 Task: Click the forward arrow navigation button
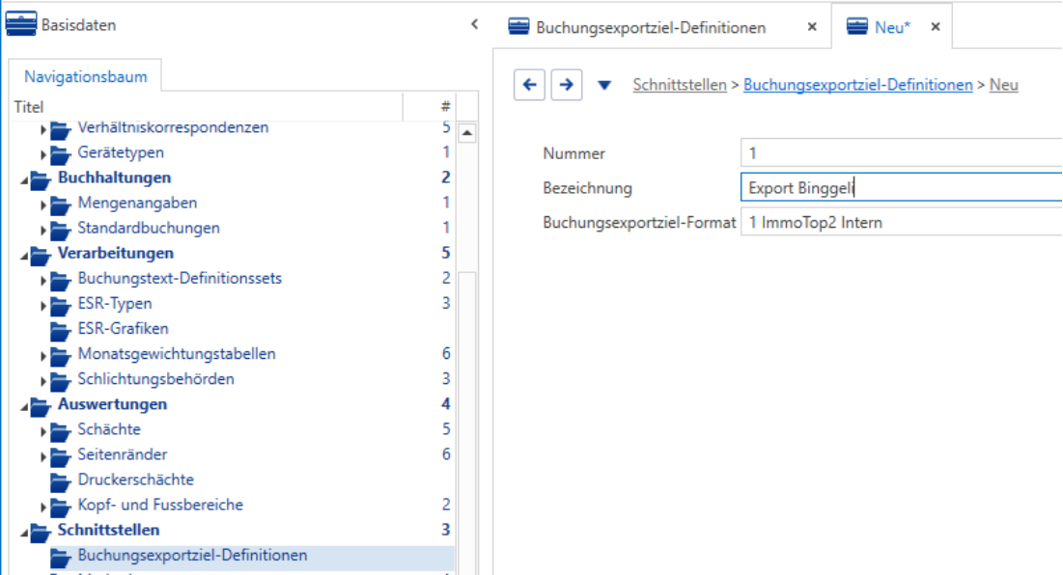(x=566, y=85)
